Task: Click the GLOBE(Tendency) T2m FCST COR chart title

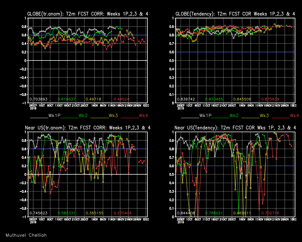Action: [x=235, y=14]
